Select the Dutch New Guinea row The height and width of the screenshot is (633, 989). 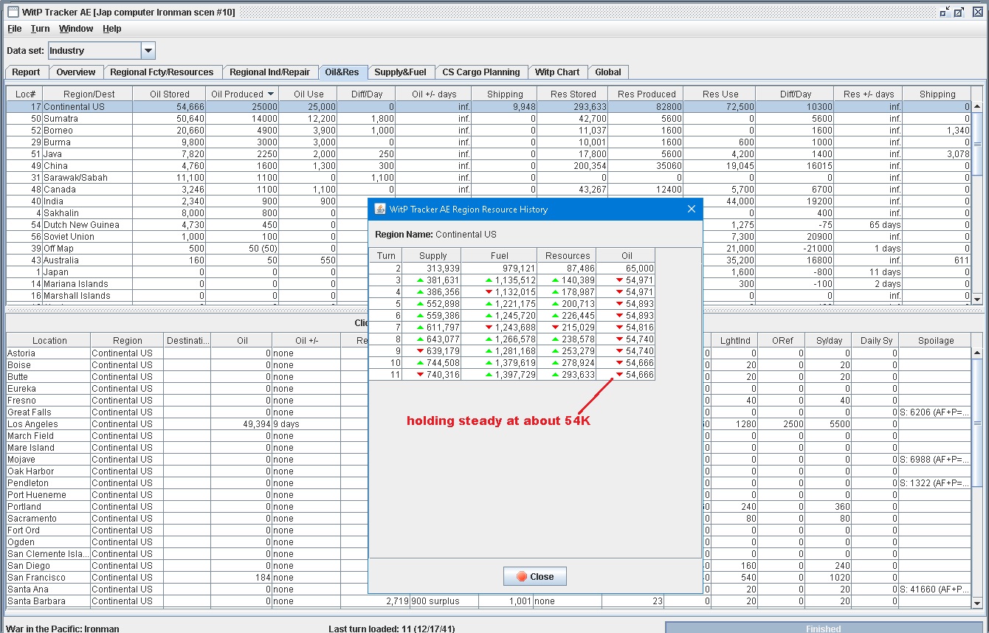pyautogui.click(x=489, y=225)
